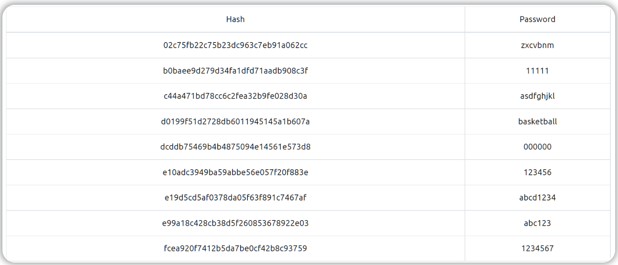Click the Hash column header
Screen dimensions: 618x265
coord(235,19)
